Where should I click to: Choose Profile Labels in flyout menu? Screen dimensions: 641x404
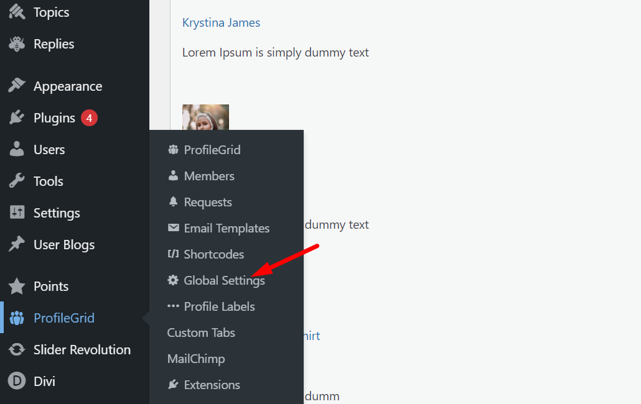[219, 306]
